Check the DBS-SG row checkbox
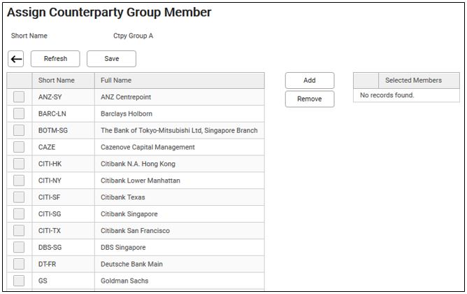The image size is (467, 294). pyautogui.click(x=19, y=248)
